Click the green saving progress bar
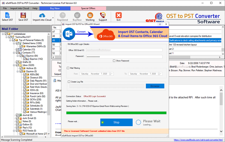225x142 pixels. coord(116,113)
